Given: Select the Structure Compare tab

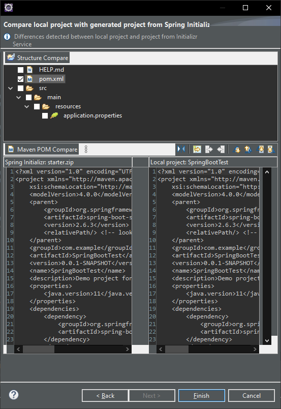Looking at the screenshot, I should (x=37, y=57).
